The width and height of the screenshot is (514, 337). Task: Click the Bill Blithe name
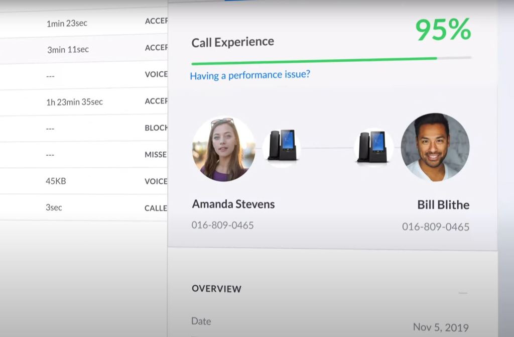(443, 205)
